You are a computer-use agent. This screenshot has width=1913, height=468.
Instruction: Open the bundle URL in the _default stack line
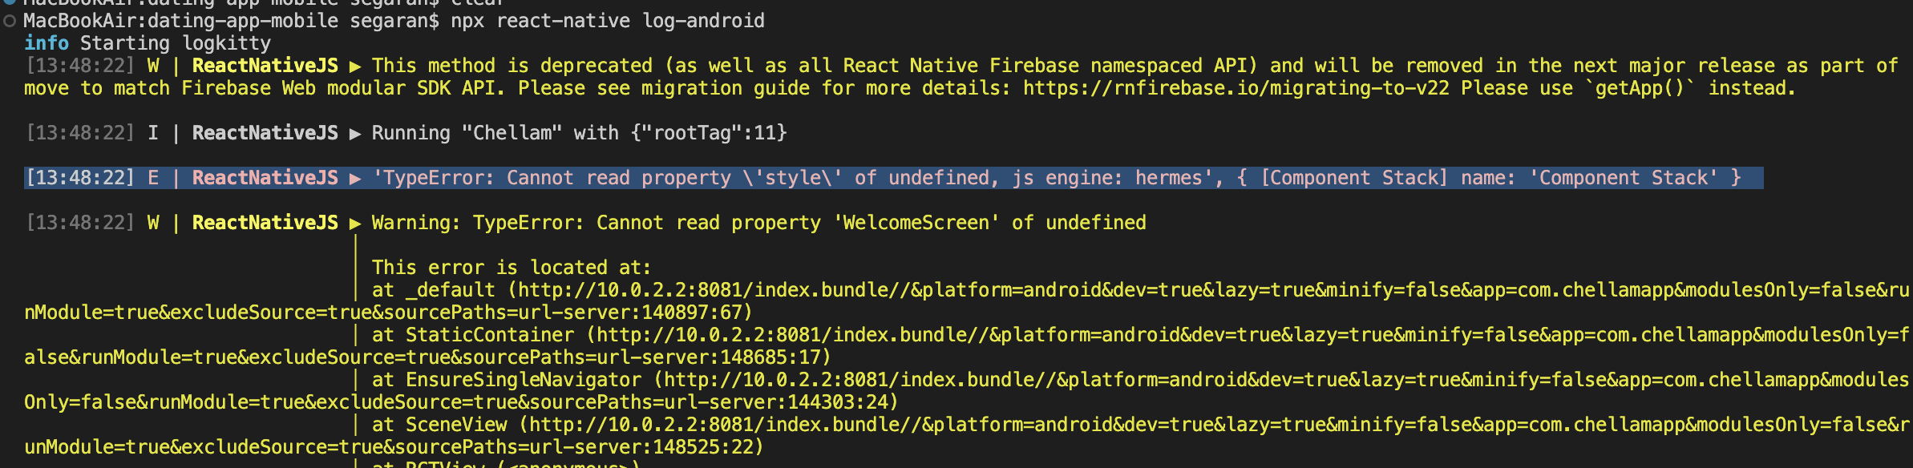pos(1203,290)
